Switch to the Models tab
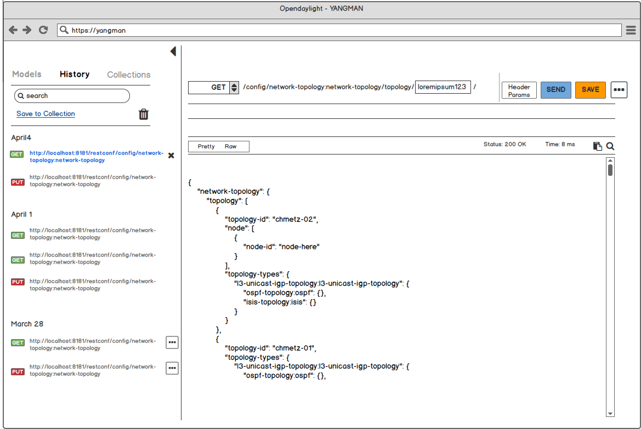 (26, 75)
